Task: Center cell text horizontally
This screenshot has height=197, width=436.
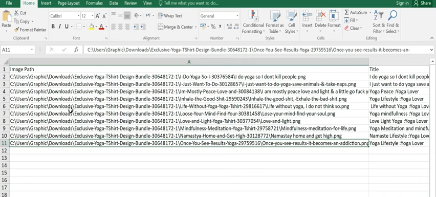Action: pos(120,27)
